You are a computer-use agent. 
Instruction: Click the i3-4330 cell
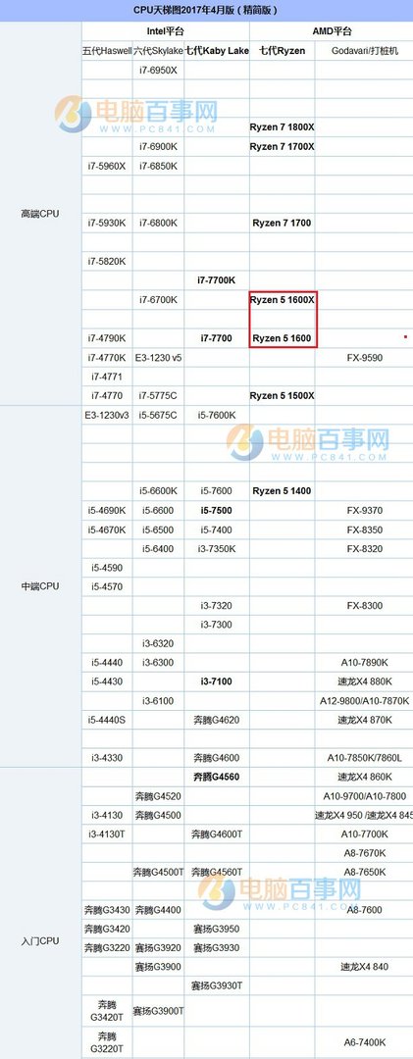coord(107,758)
